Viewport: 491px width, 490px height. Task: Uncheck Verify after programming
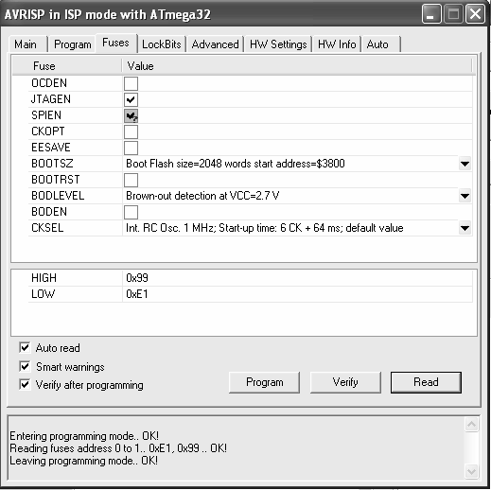coord(25,385)
